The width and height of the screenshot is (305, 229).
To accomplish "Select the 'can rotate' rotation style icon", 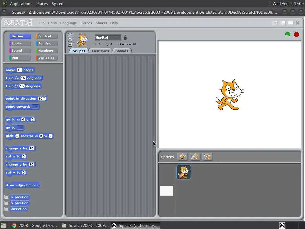I will point(70,35).
